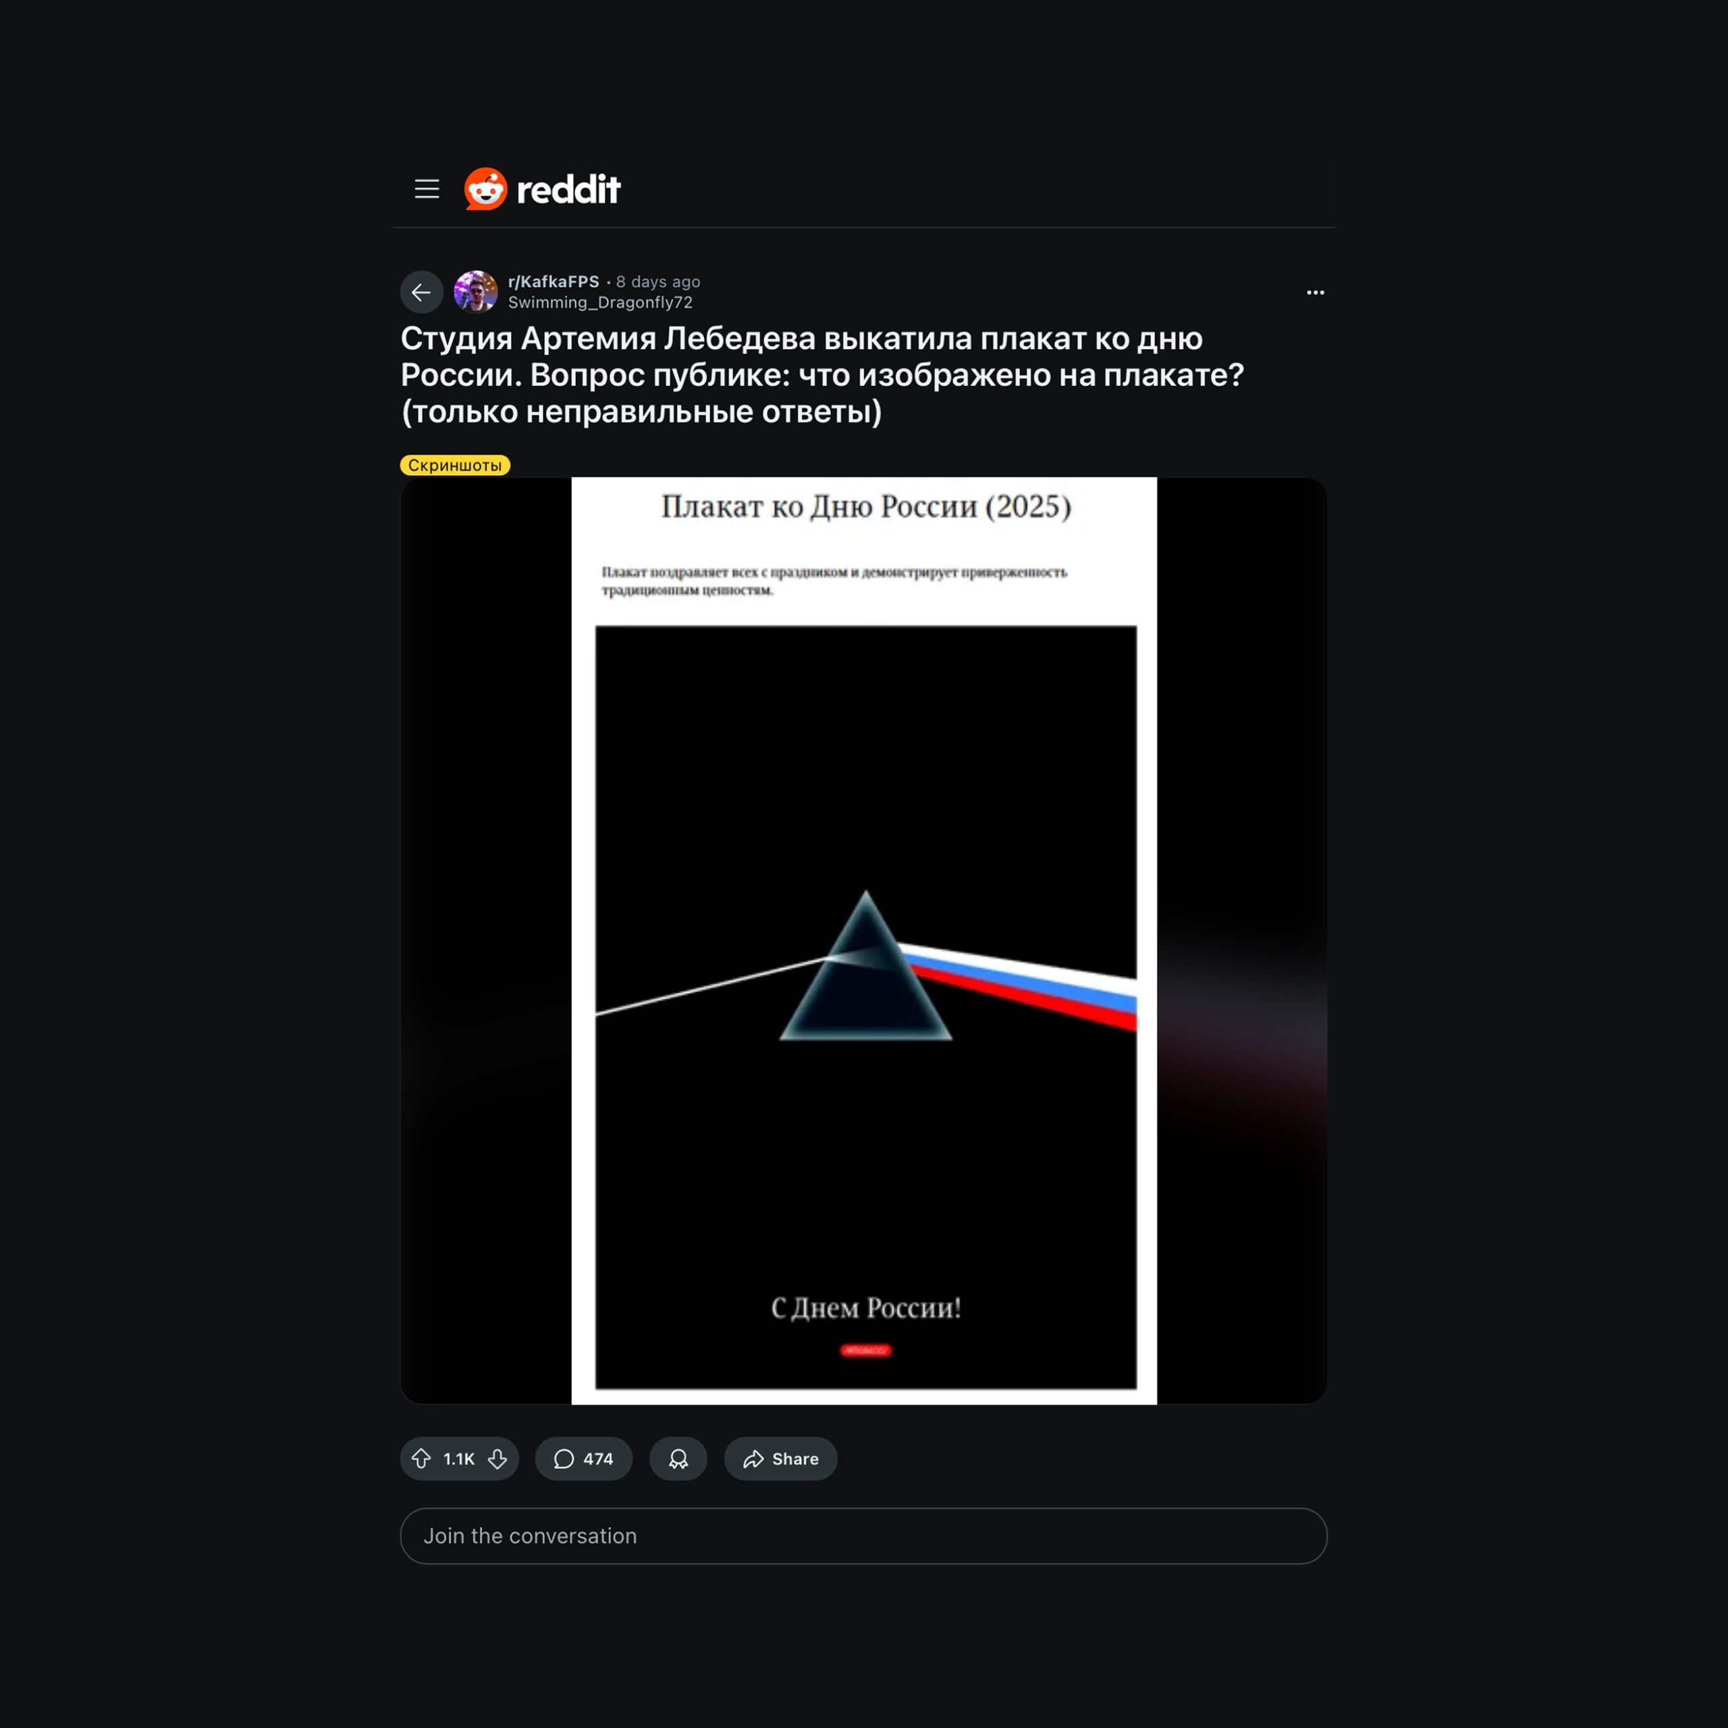Filter by the Скриншоты flair tag

pos(454,465)
